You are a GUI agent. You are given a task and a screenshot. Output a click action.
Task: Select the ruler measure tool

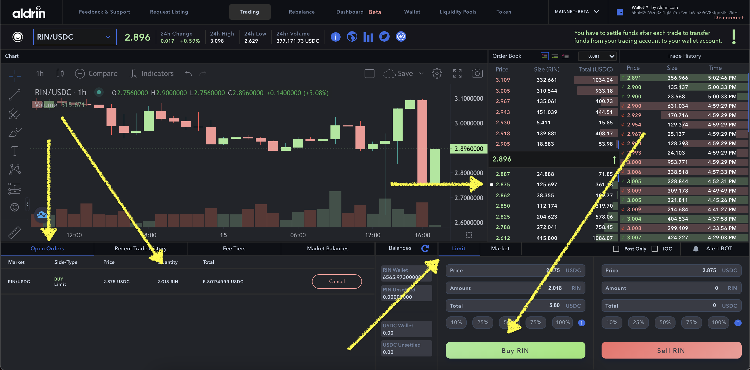[x=15, y=232]
